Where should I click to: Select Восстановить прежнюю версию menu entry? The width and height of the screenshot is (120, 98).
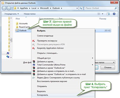click(x=63, y=81)
